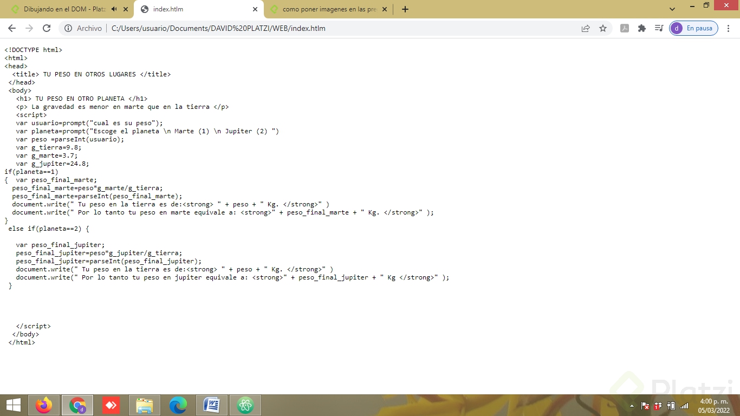The height and width of the screenshot is (416, 740).
Task: Bookmark this page with the star icon
Action: (x=603, y=28)
